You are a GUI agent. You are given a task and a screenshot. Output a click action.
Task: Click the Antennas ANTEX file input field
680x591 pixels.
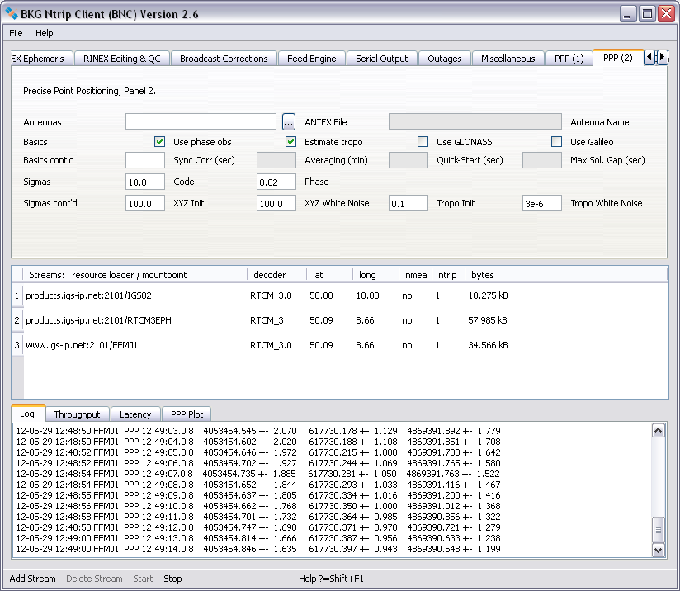(x=201, y=122)
